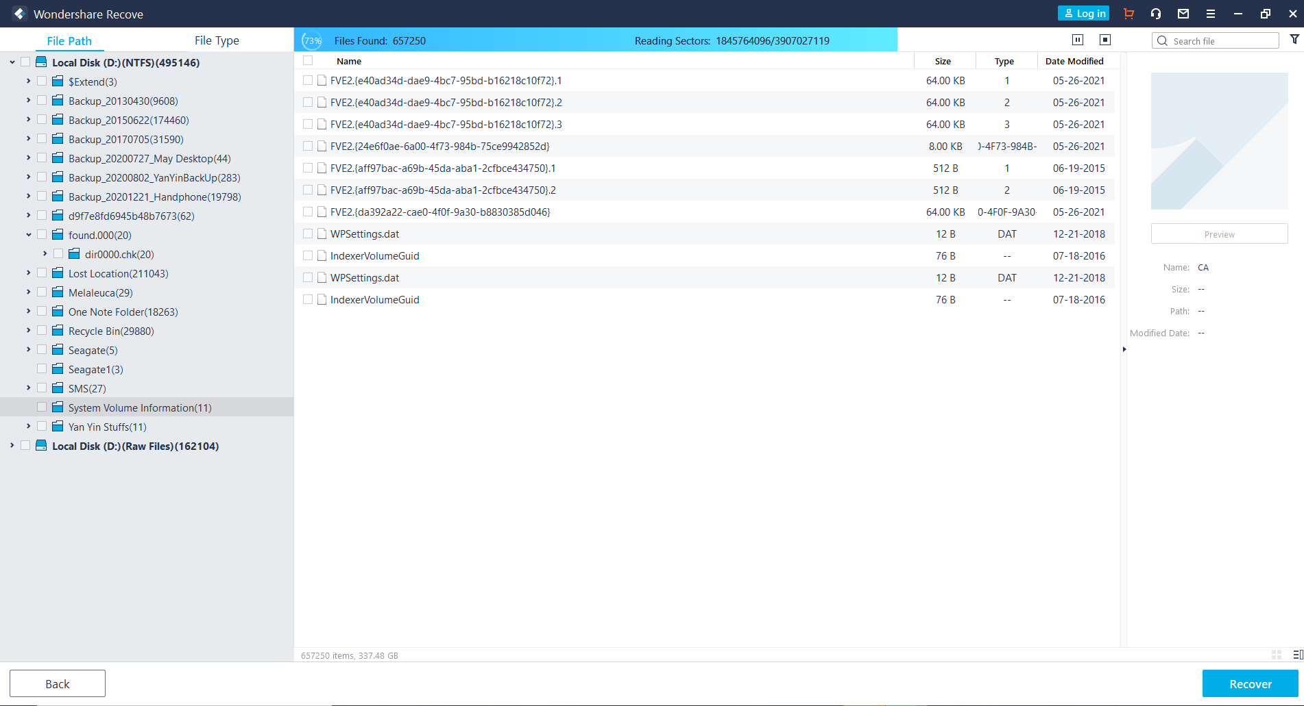Viewport: 1304px width, 706px height.
Task: Click the search magnifier icon
Action: (1162, 40)
